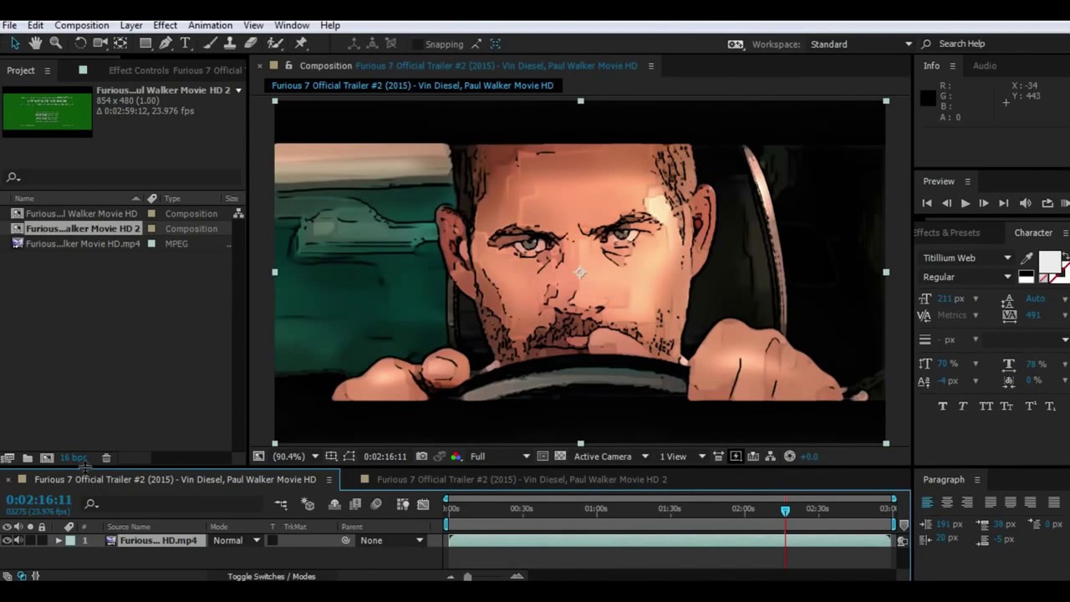
Task: Select the Hand tool
Action: [35, 43]
